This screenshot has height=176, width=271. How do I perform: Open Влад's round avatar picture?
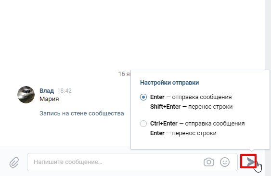coord(26,95)
